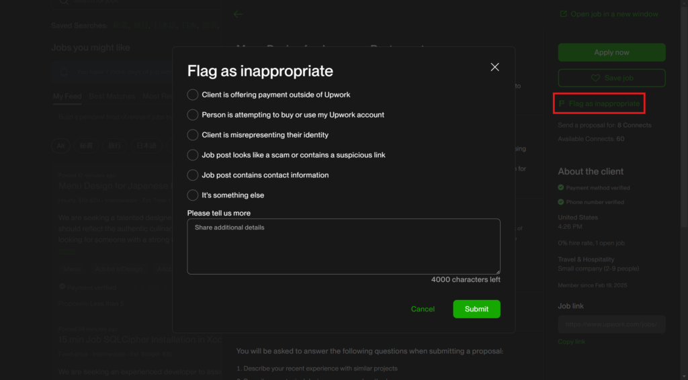Click the heart icon on Save job
688x380 pixels.
595,78
